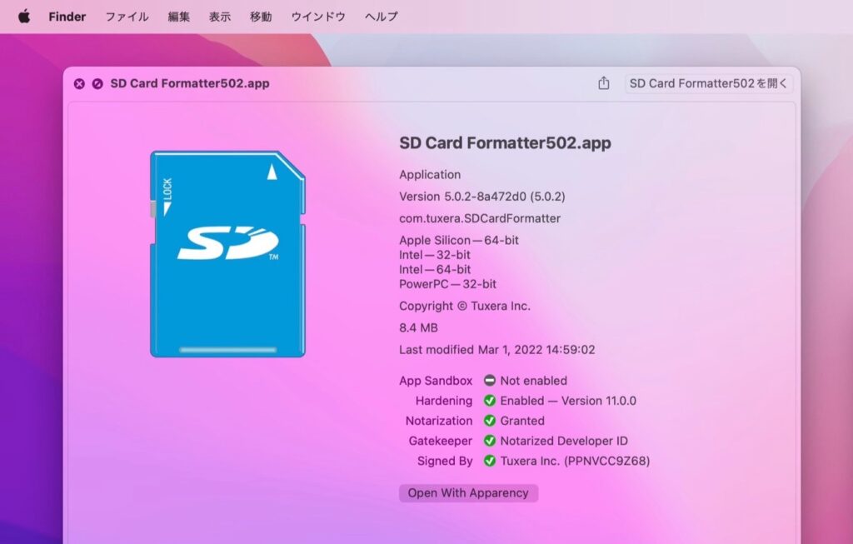Click the Open With Apparency button
Image resolution: width=853 pixels, height=544 pixels.
(x=468, y=493)
